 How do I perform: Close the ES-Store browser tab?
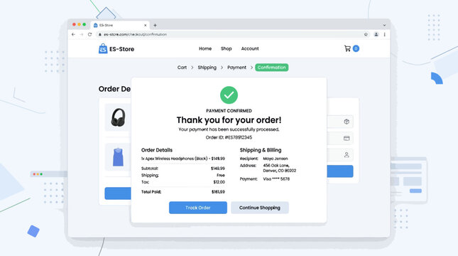[x=145, y=26]
